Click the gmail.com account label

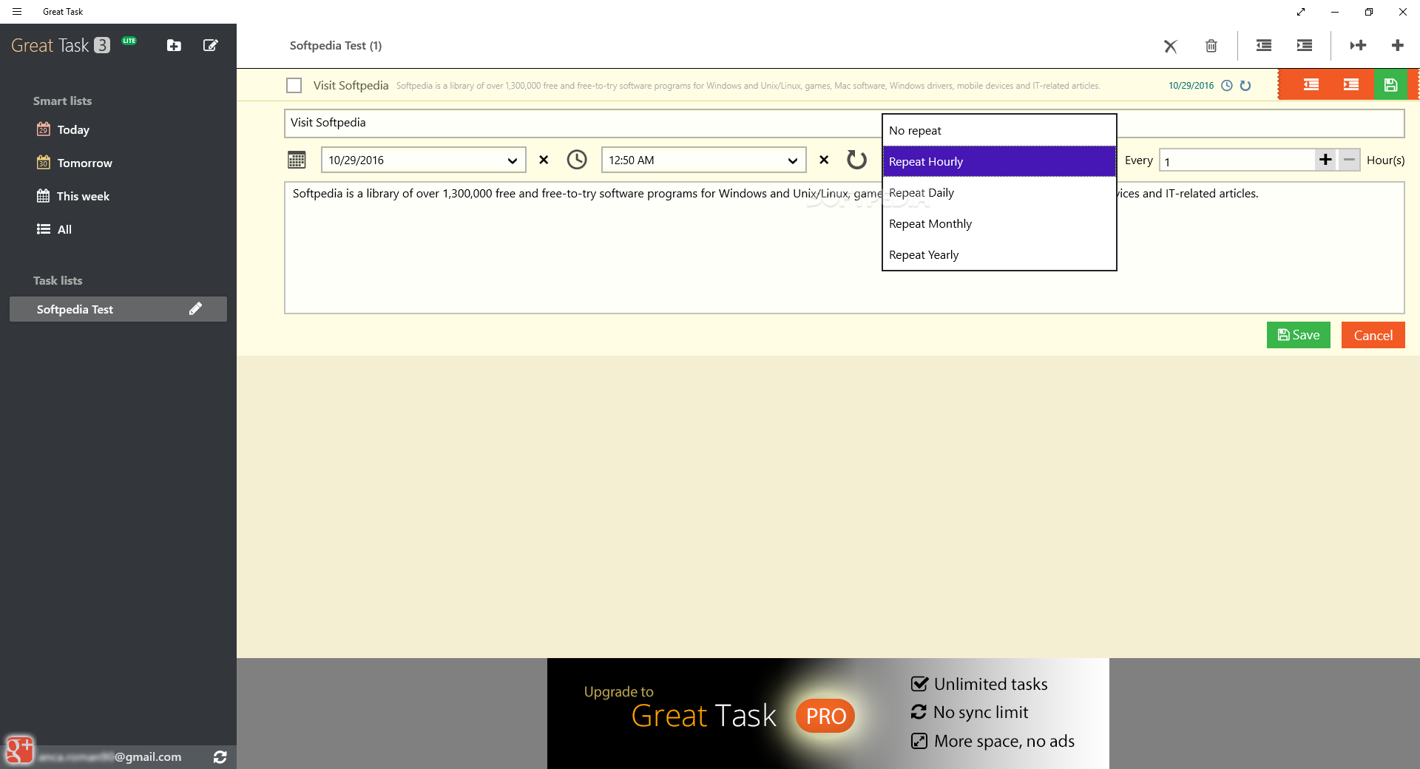pyautogui.click(x=109, y=756)
